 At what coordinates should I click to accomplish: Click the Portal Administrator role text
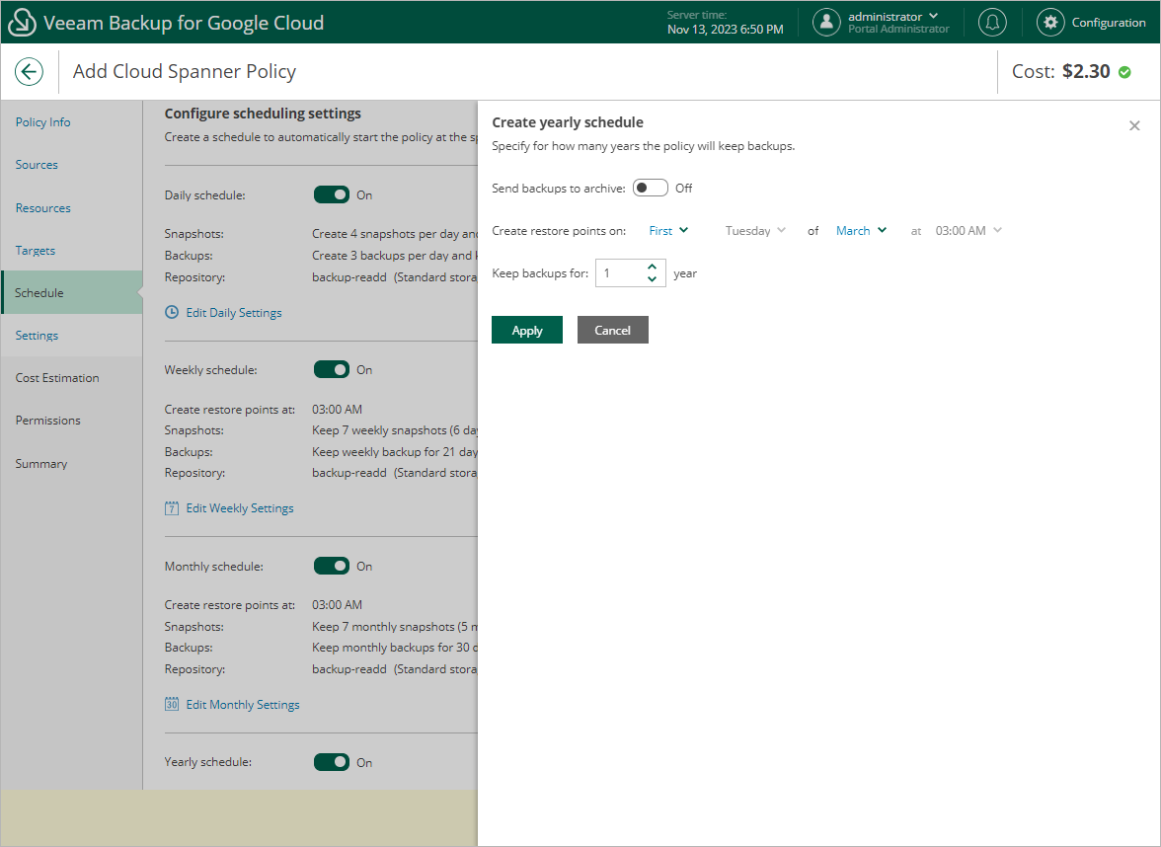coord(898,29)
